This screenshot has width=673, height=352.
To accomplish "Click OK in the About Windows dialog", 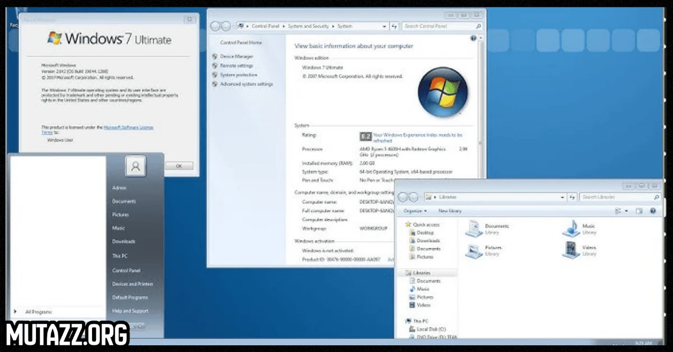I will [178, 166].
